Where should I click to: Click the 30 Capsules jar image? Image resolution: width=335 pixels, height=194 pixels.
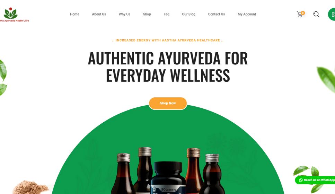[168, 178]
